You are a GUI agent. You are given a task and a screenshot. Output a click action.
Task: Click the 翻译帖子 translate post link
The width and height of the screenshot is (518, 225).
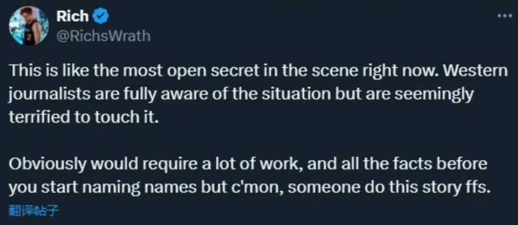pyautogui.click(x=33, y=210)
